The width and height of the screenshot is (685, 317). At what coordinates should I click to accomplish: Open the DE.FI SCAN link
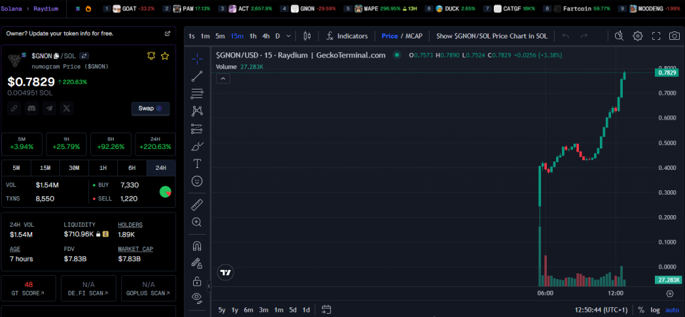click(x=88, y=288)
